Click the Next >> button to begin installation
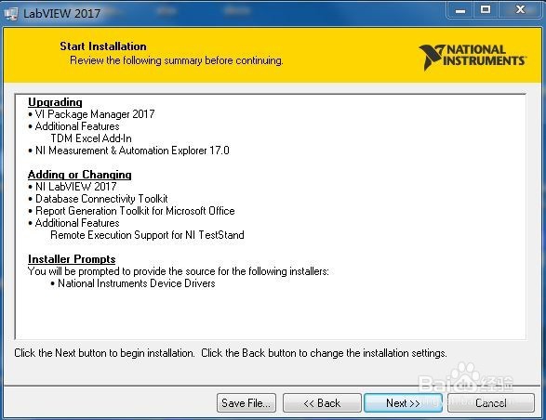546x420 pixels. pos(404,403)
